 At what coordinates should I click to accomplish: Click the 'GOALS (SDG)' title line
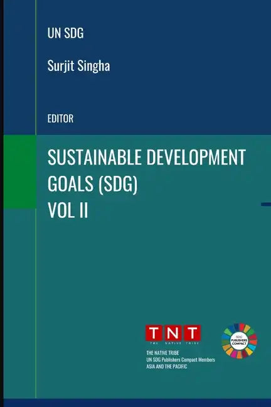tap(92, 184)
